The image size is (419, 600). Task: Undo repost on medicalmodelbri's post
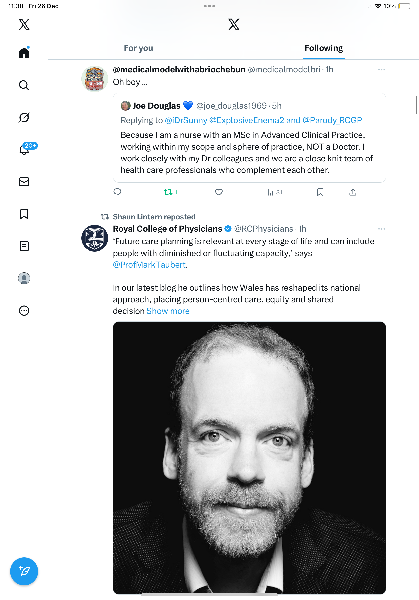168,193
